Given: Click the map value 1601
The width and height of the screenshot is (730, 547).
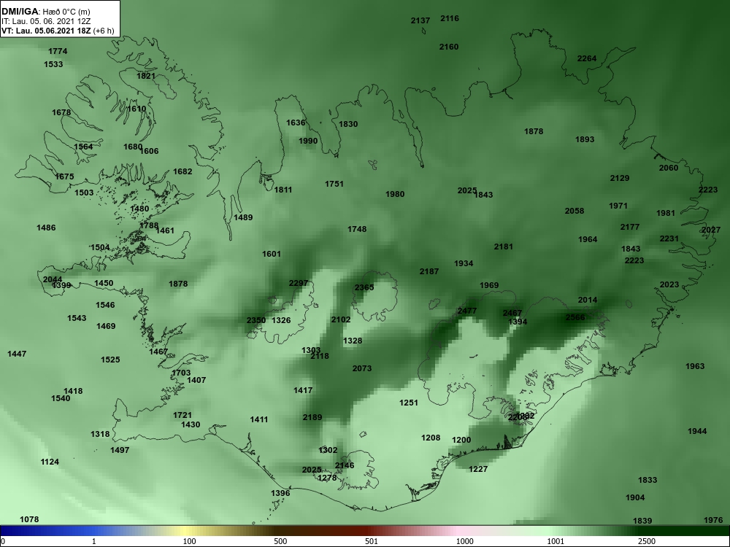Looking at the screenshot, I should [x=272, y=254].
